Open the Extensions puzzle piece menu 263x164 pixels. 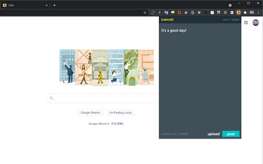pyautogui.click(x=245, y=13)
